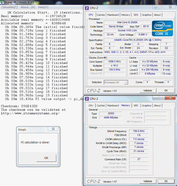
Task: Click the Core Speed value field
Action: tap(114, 62)
